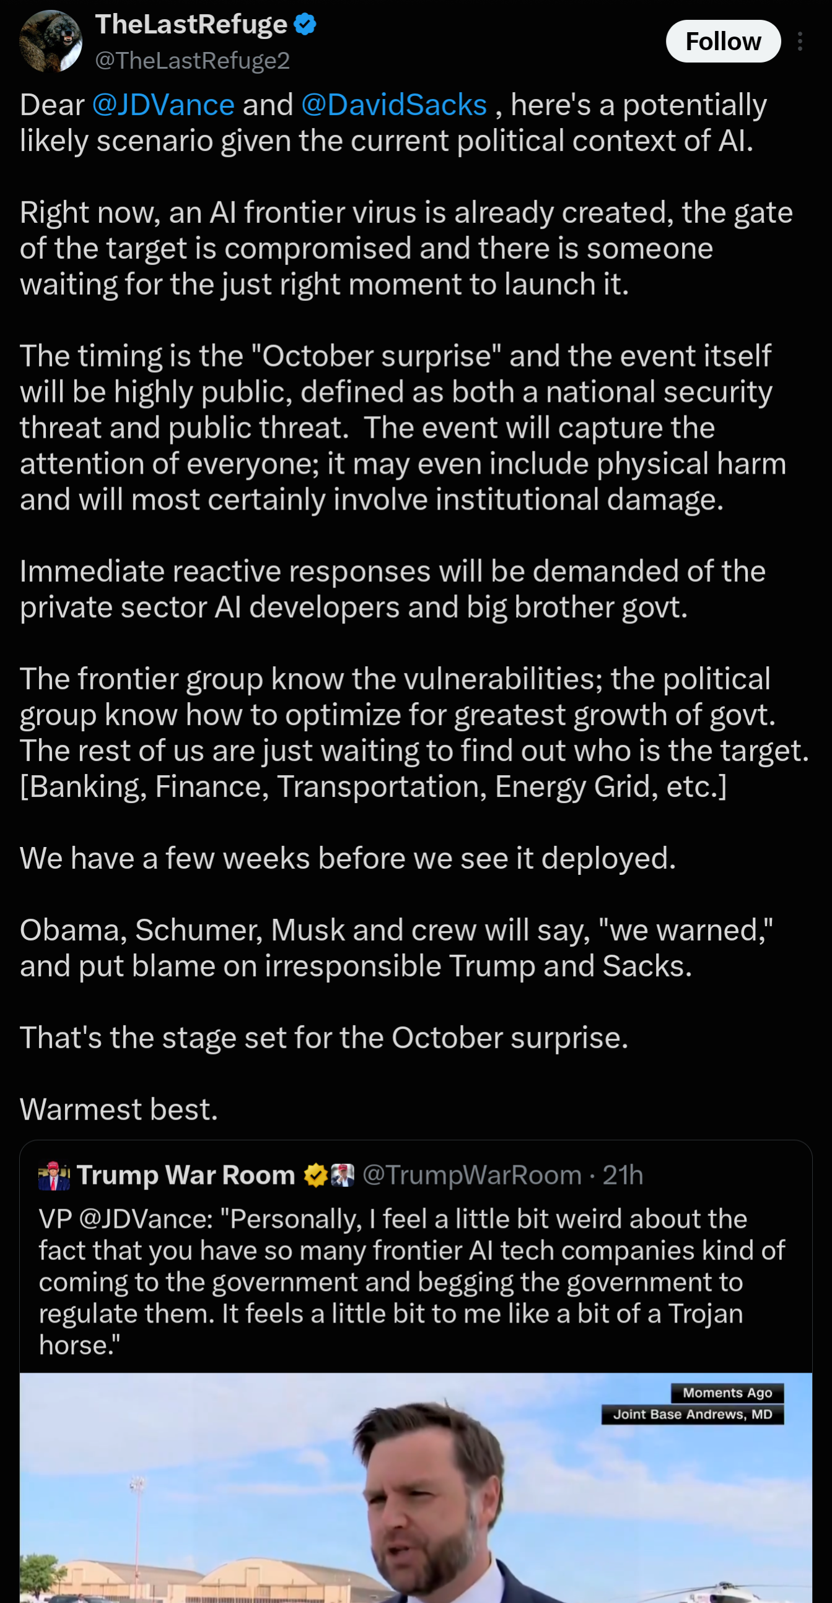This screenshot has width=832, height=1603.
Task: Click the affiliate badge next to Trump War Room
Action: pos(343,1176)
